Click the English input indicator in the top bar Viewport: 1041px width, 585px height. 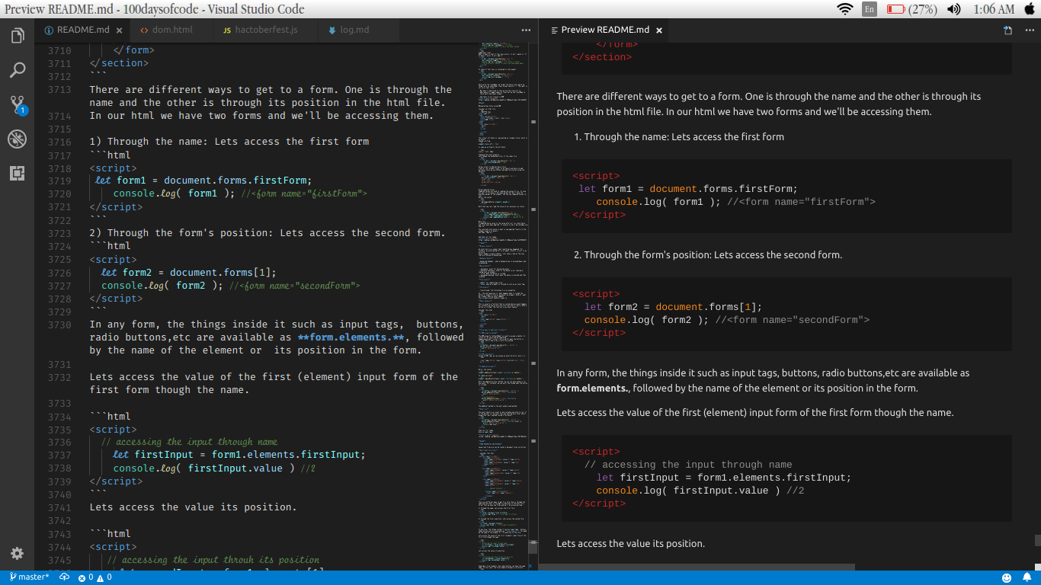click(869, 10)
